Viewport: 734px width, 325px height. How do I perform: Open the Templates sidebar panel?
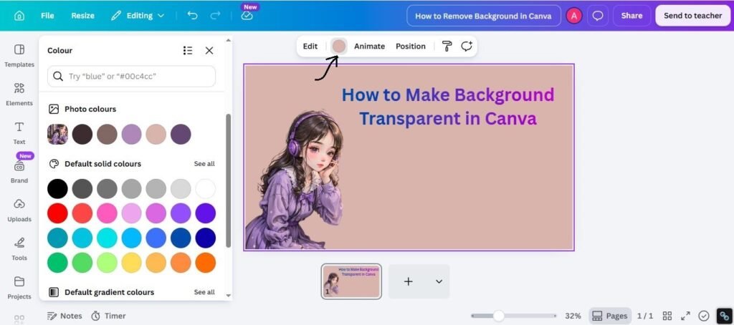(x=19, y=56)
